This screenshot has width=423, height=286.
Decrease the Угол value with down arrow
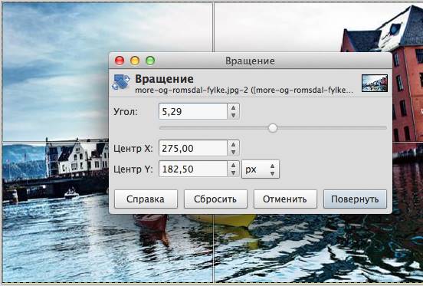tap(234, 115)
